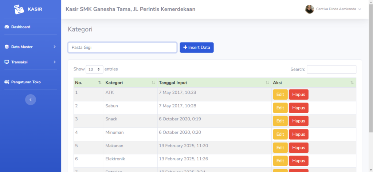Viewport: 373px width, 172px height.
Task: Edit the Minuman category
Action: click(x=280, y=134)
